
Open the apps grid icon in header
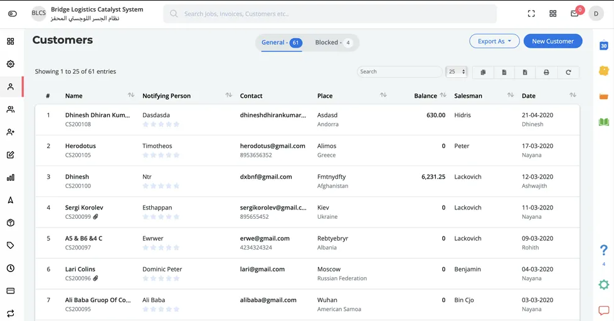click(x=553, y=14)
